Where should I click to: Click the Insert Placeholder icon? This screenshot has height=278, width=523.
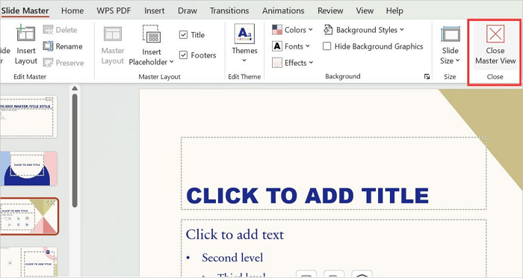coord(152,34)
